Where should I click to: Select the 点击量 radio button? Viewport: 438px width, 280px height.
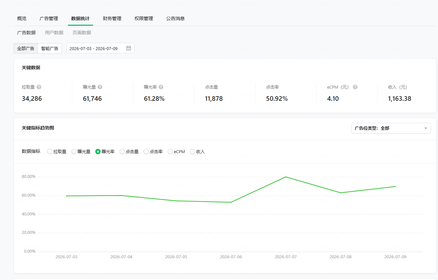[122, 152]
